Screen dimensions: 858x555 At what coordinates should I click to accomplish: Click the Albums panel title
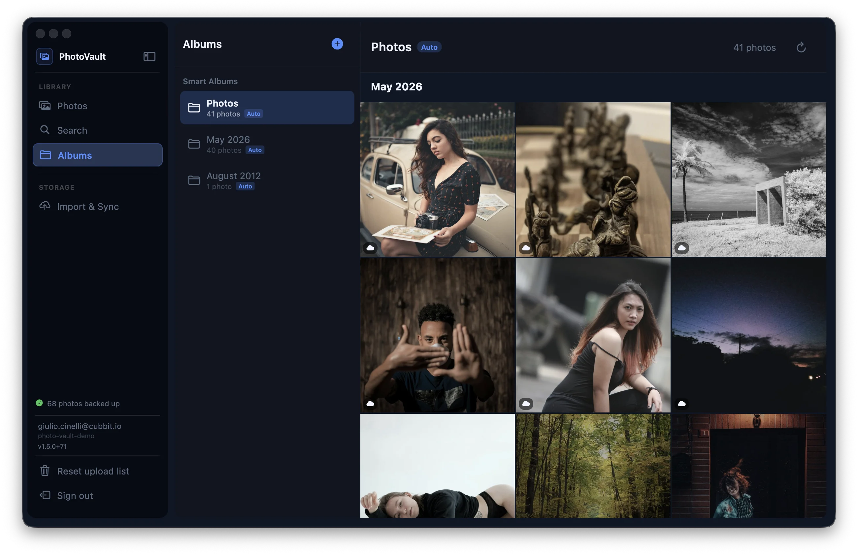pos(202,44)
